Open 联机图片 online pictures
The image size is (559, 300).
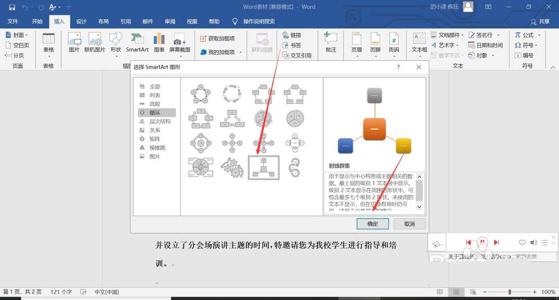coord(95,42)
